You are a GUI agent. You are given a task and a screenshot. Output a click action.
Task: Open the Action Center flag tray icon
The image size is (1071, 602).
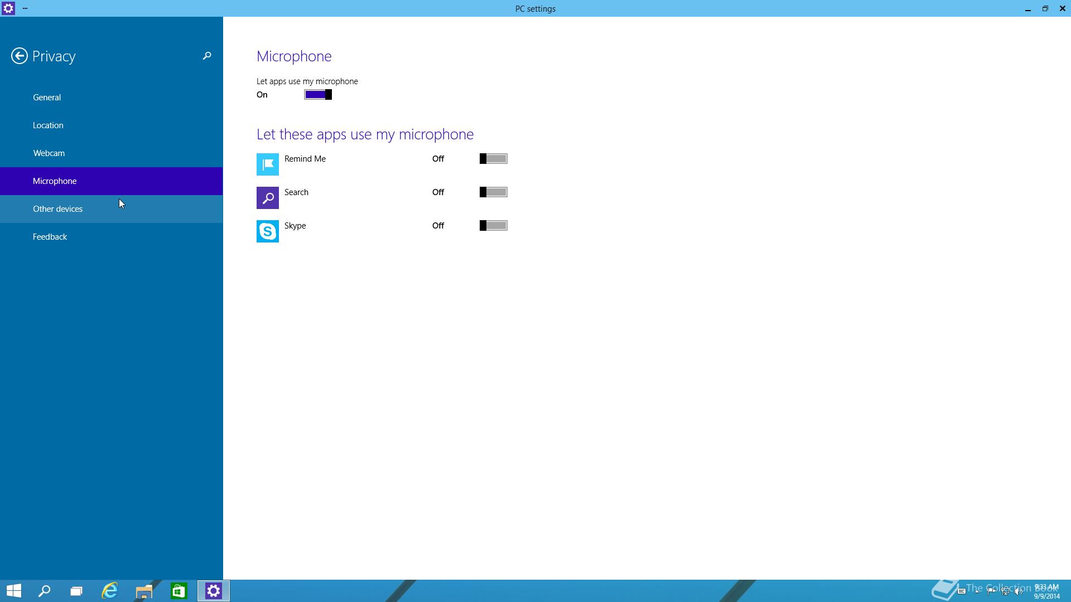click(991, 591)
